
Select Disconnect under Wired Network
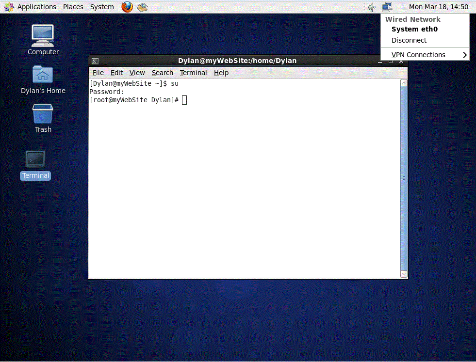[409, 40]
